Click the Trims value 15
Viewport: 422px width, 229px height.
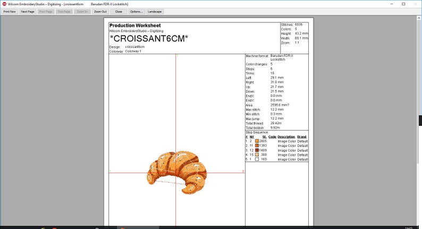point(272,73)
